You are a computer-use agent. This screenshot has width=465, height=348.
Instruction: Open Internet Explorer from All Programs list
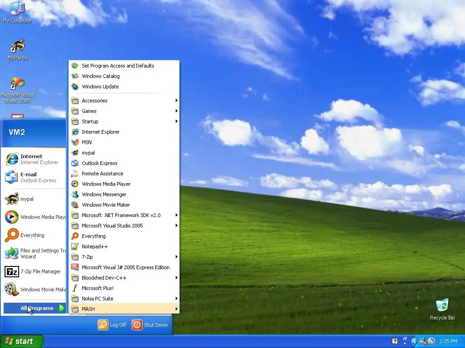[124, 132]
